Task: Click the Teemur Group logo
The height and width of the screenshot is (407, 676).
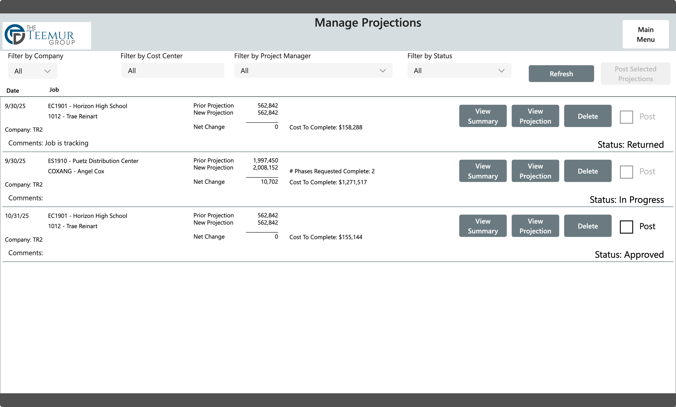Action: click(x=47, y=35)
